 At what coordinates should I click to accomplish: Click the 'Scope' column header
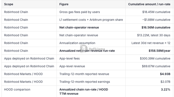click(9, 4)
